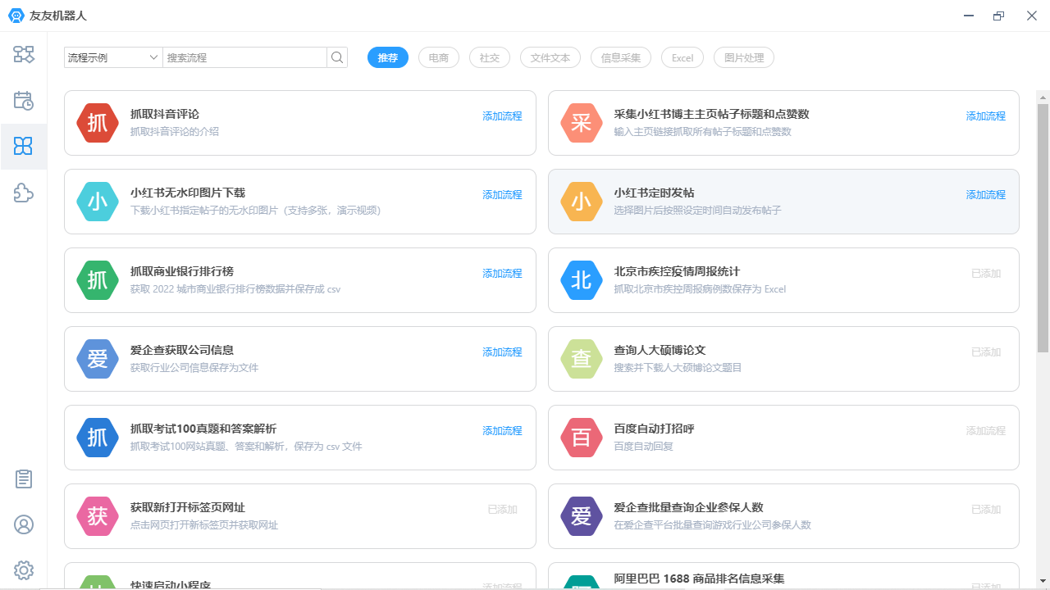1050x590 pixels.
Task: Switch to the 电商 category filter
Action: click(438, 57)
